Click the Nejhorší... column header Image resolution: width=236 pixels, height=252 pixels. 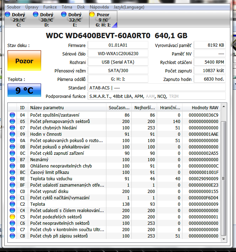pos(144,107)
